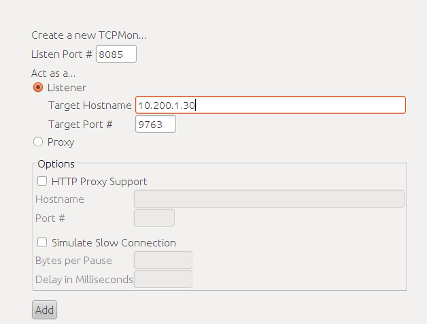Click the 'Create a new TCPMon...' heading

click(89, 35)
